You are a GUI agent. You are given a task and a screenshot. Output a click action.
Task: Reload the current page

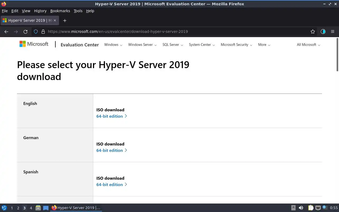pyautogui.click(x=25, y=32)
